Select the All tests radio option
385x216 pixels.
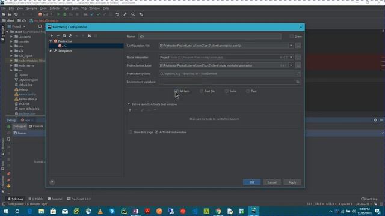[182, 91]
